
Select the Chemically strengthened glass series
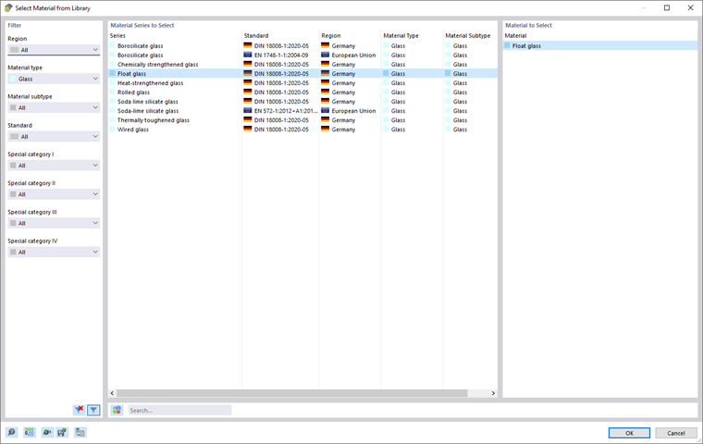click(x=158, y=64)
